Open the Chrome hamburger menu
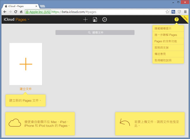 click(185, 12)
